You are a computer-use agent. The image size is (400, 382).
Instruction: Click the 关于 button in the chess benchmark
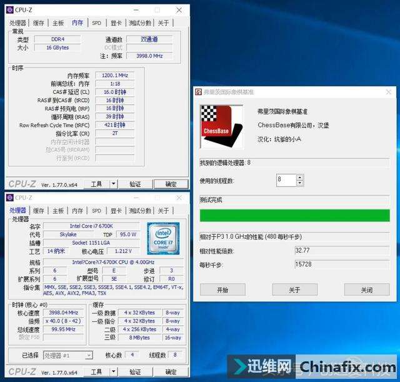click(x=294, y=289)
